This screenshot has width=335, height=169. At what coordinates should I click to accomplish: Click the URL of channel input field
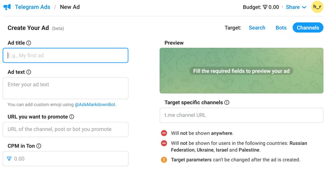[65, 129]
